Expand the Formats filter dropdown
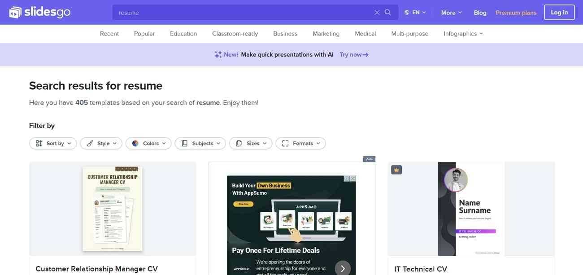This screenshot has width=583, height=275. 300,144
